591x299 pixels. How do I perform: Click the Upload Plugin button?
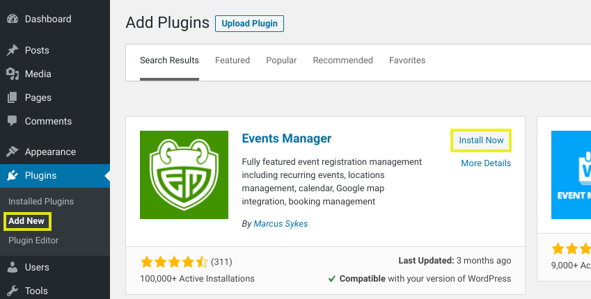[249, 24]
